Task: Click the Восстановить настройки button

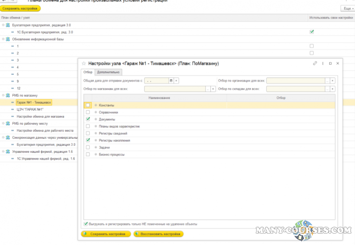Action: pos(158,233)
